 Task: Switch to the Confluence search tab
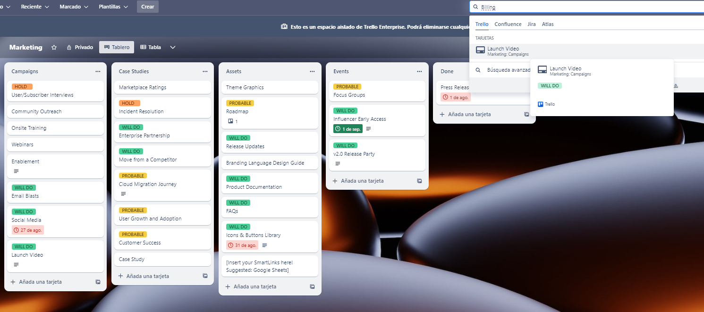click(508, 24)
